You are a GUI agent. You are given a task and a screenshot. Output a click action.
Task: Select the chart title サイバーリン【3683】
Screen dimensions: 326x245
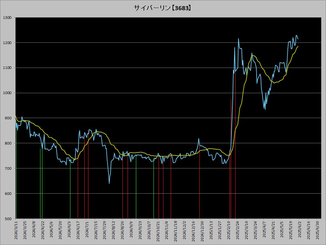tap(162, 8)
